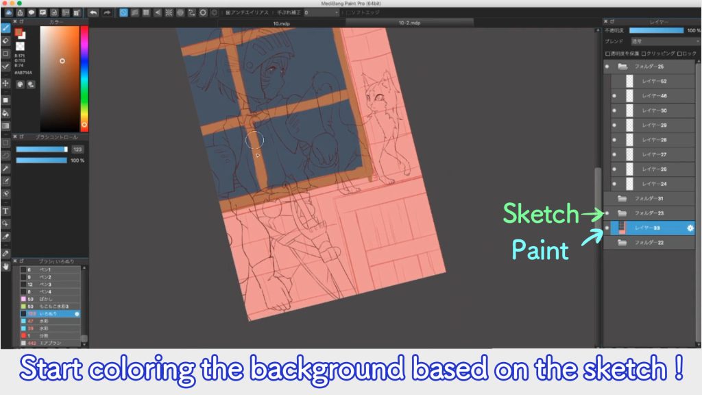Hide the selected レイヤー33 layer
The image size is (702, 395).
[607, 228]
